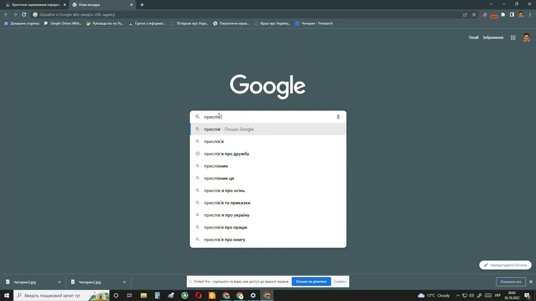Expand options for Чигирин3.jpg download
Image resolution: width=536 pixels, height=301 pixels.
pyautogui.click(x=59, y=282)
